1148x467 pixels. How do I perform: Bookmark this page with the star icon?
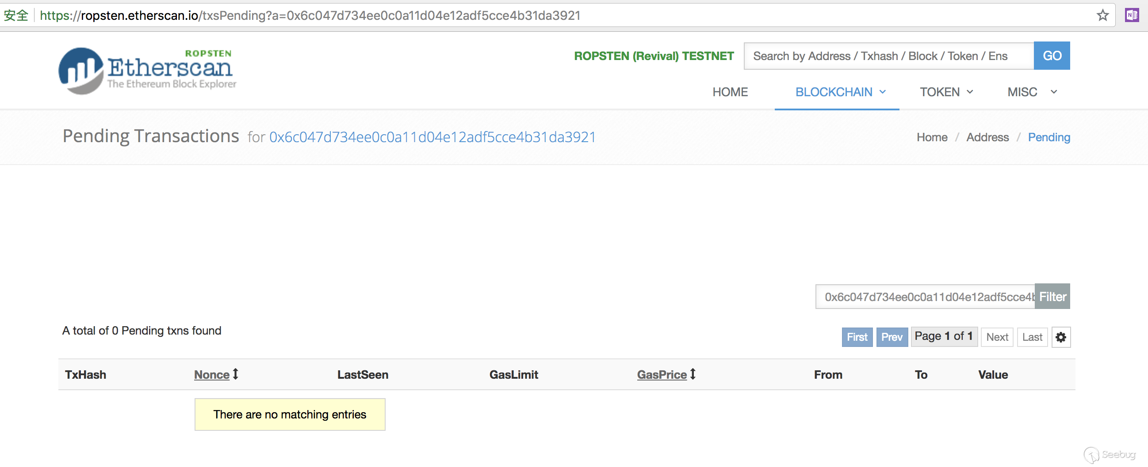click(1102, 15)
